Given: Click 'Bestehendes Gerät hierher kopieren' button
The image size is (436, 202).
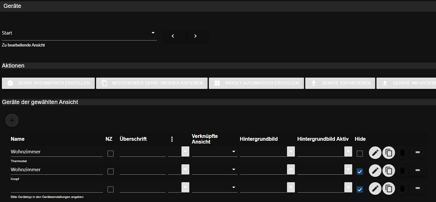Looking at the screenshot, I should [152, 83].
